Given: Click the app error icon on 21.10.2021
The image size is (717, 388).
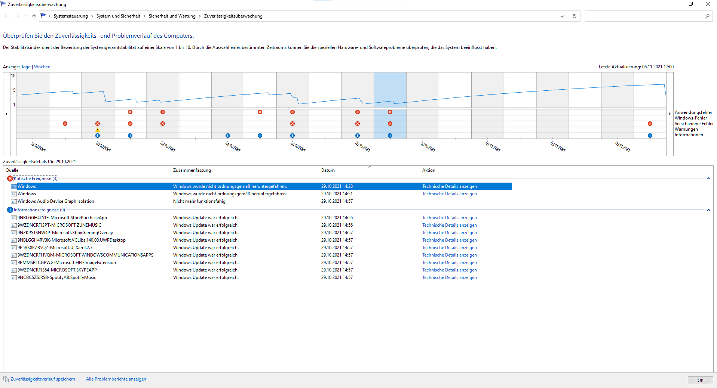Looking at the screenshot, I should click(x=130, y=112).
